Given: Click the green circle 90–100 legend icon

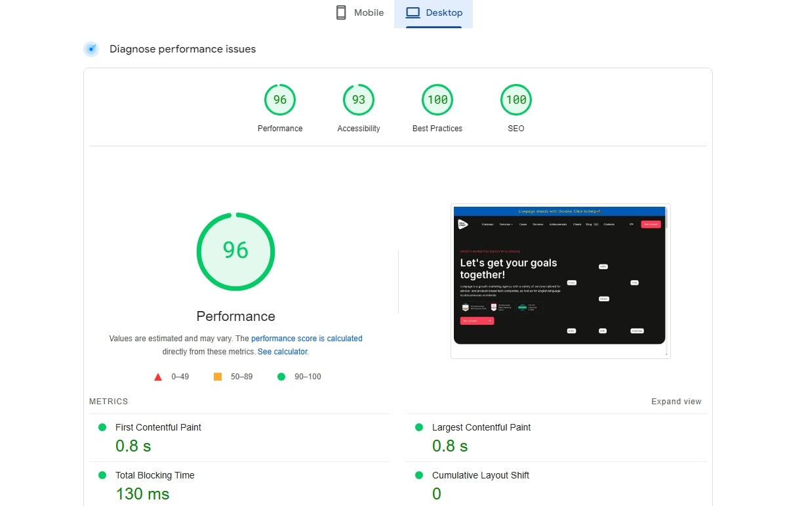Looking at the screenshot, I should (x=281, y=377).
